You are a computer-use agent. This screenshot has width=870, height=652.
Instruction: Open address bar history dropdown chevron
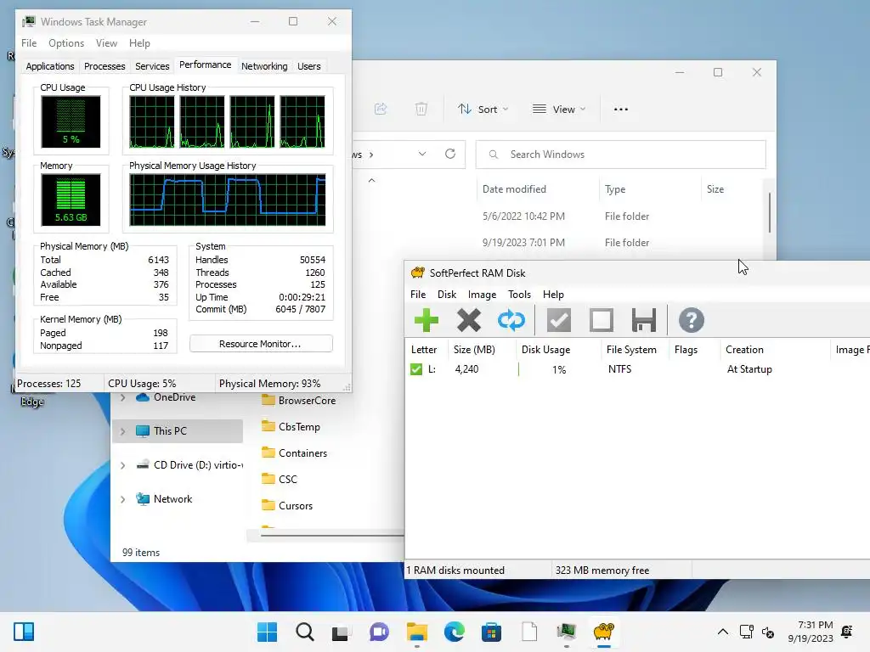(x=422, y=155)
